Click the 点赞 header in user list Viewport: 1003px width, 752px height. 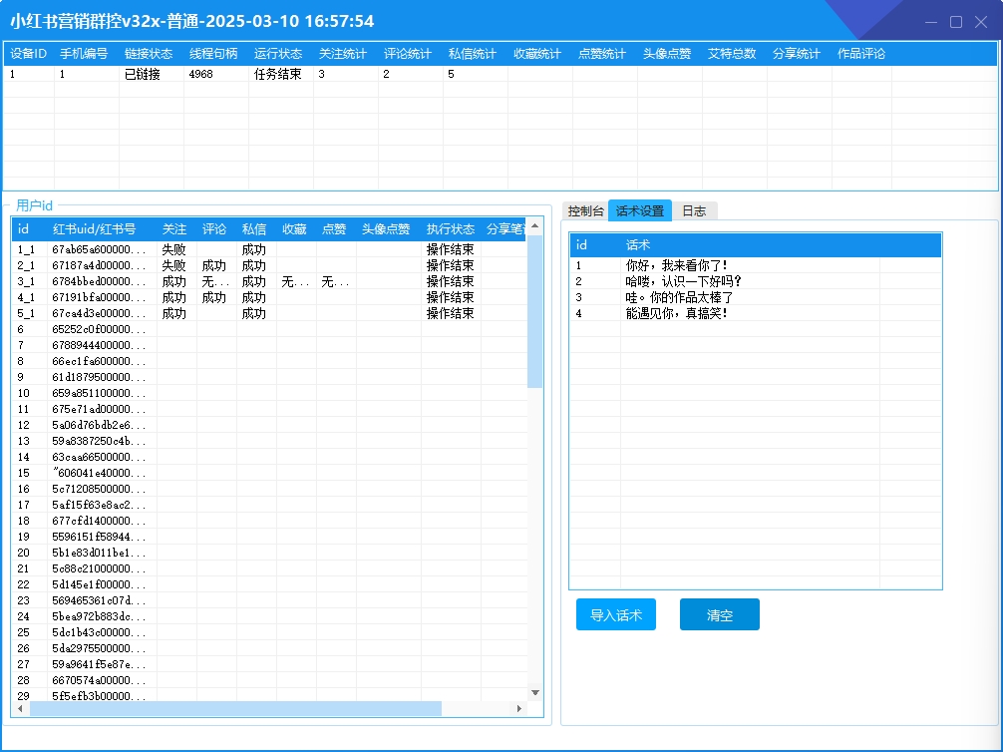pyautogui.click(x=334, y=229)
